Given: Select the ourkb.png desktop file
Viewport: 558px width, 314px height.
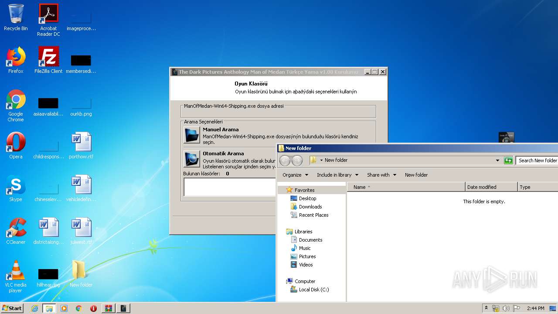Looking at the screenshot, I should point(81,107).
